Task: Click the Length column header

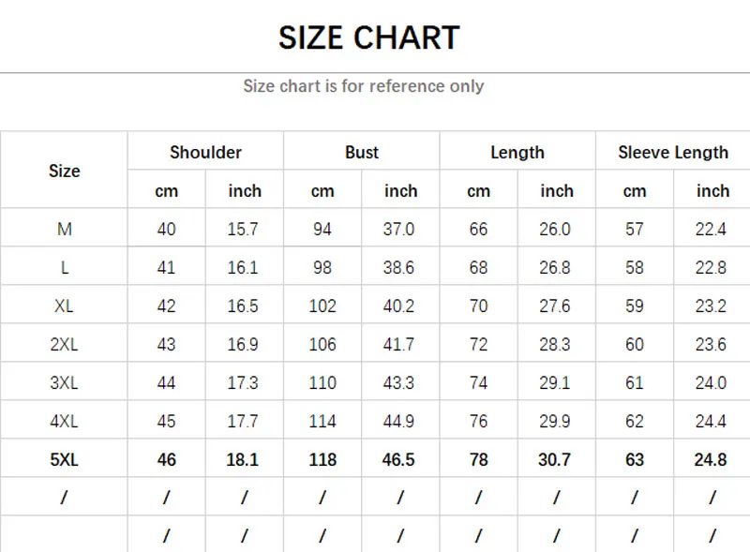Action: [517, 153]
